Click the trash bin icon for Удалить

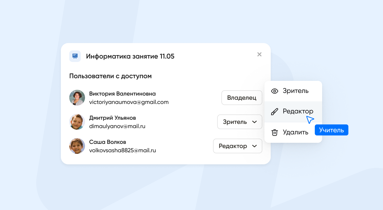tap(274, 132)
